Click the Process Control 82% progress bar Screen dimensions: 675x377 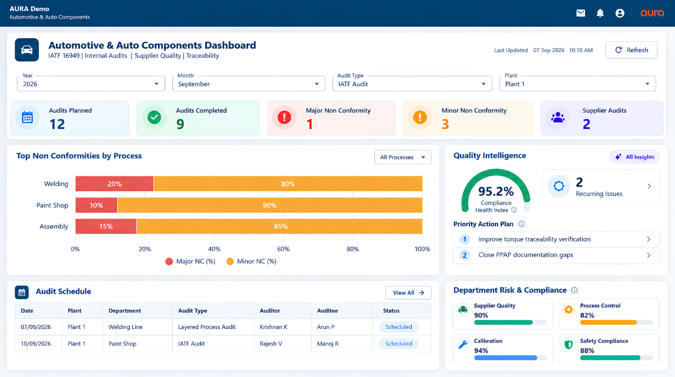616,322
